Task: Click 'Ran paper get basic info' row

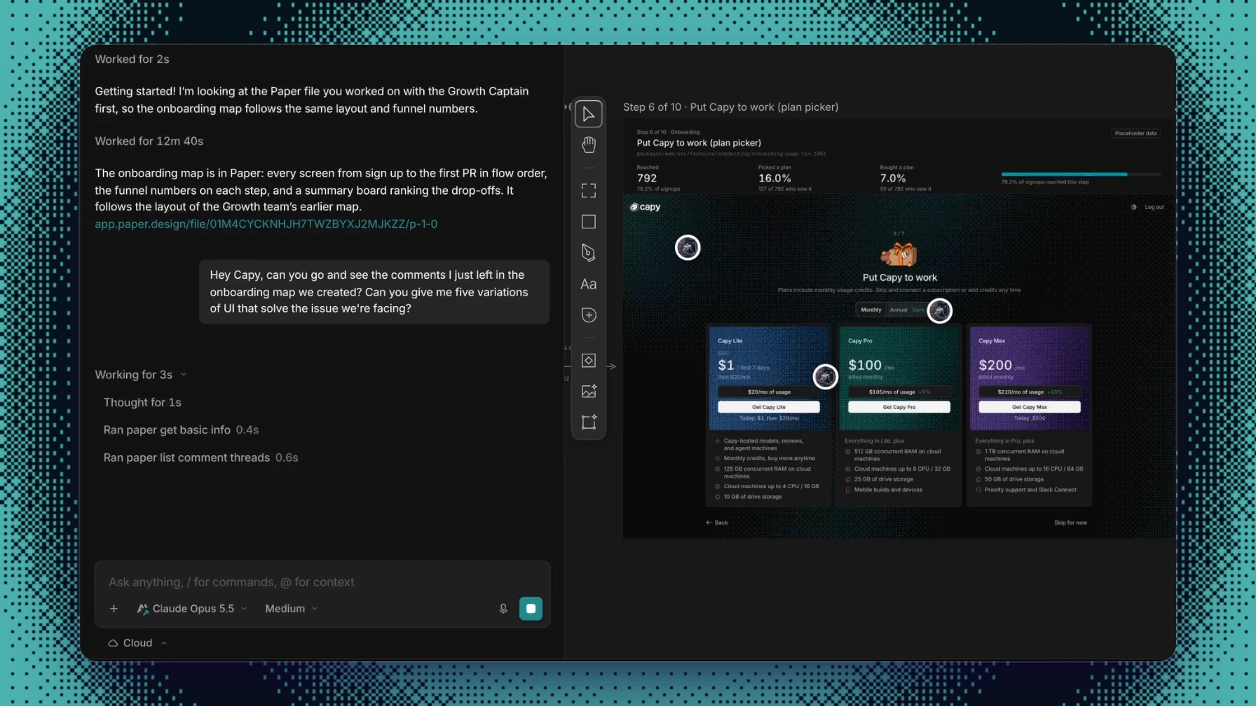Action: [x=181, y=430]
